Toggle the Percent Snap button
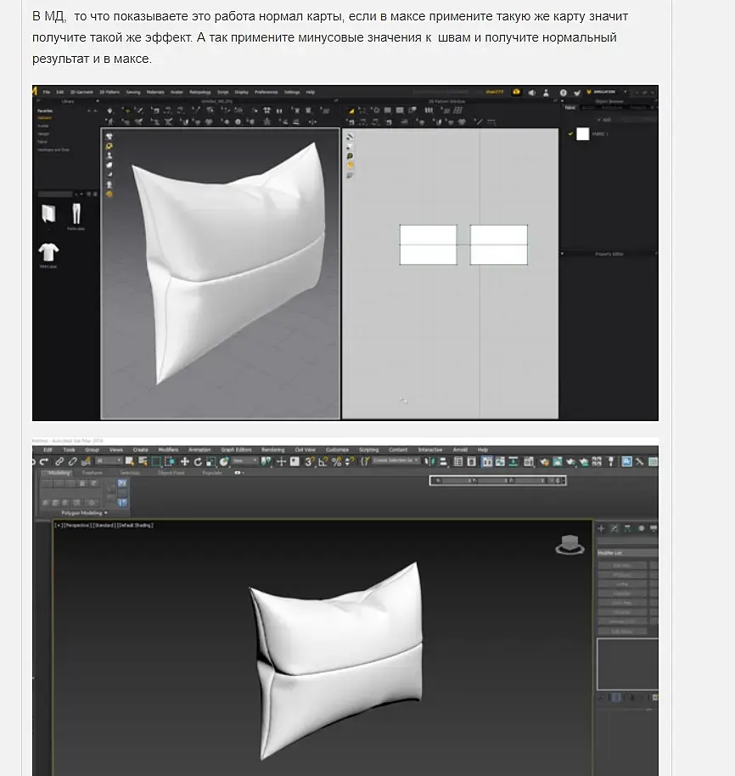 tap(336, 462)
